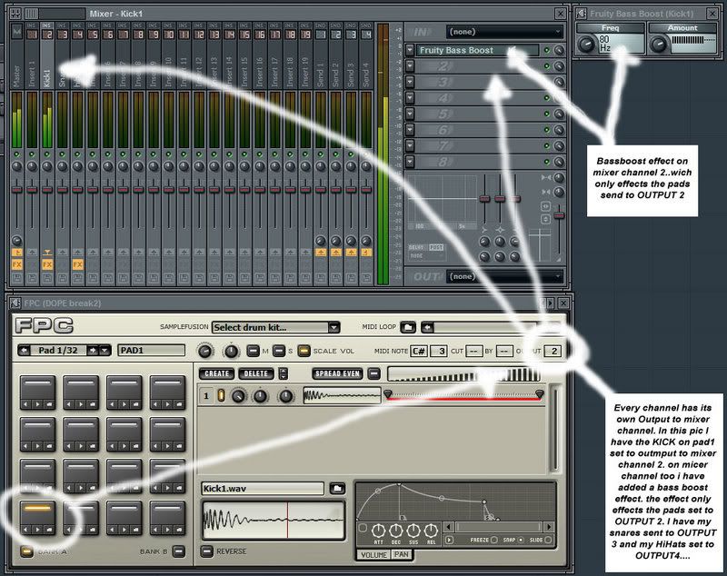This screenshot has width=727, height=576.
Task: Click the Freq knob in Fruity Bass Boost
Action: (584, 43)
